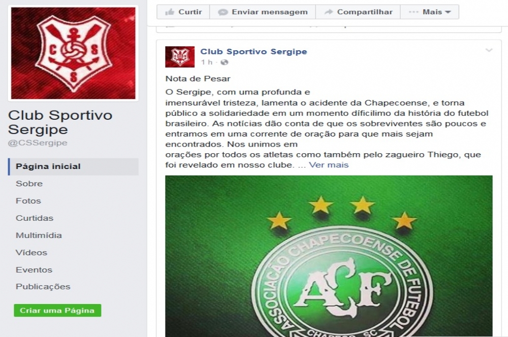This screenshot has width=508, height=337.
Task: Click the green Criar uma Página button
Action: point(57,311)
